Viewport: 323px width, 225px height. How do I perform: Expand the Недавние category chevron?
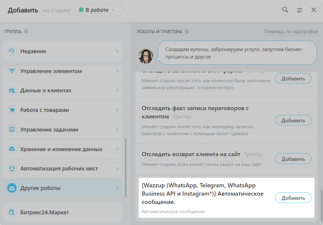tap(118, 51)
